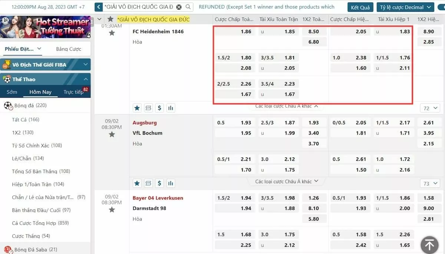Click Darmstadt 98 1X2 odds 8.10
The image size is (445, 254).
click(313, 208)
